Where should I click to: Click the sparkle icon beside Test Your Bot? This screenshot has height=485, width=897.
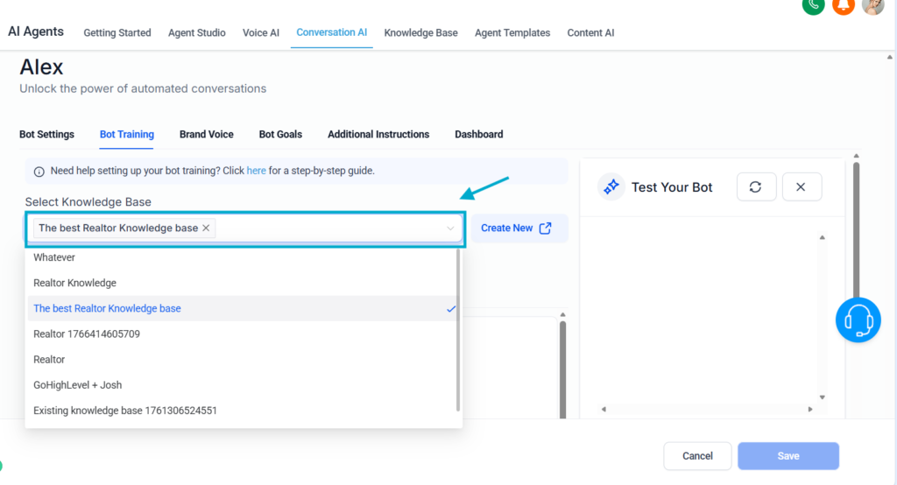611,186
